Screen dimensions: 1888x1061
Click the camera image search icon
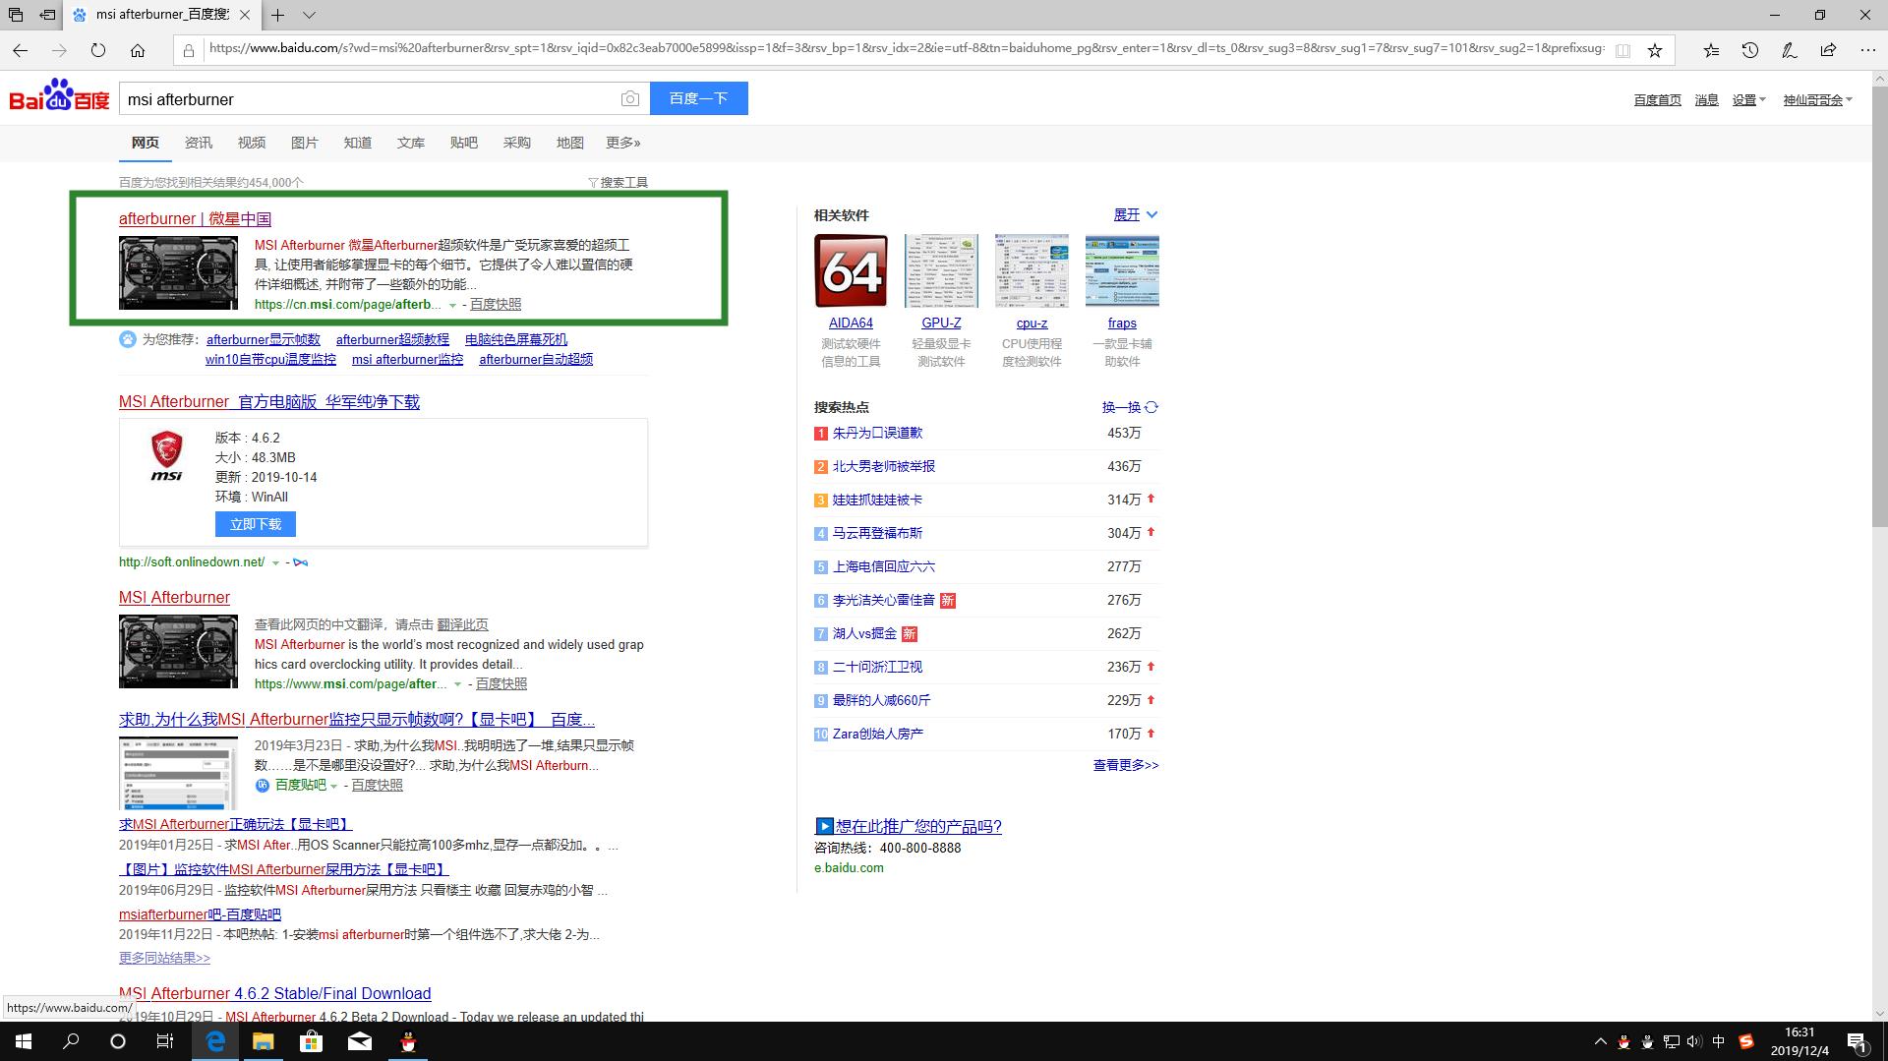click(630, 98)
